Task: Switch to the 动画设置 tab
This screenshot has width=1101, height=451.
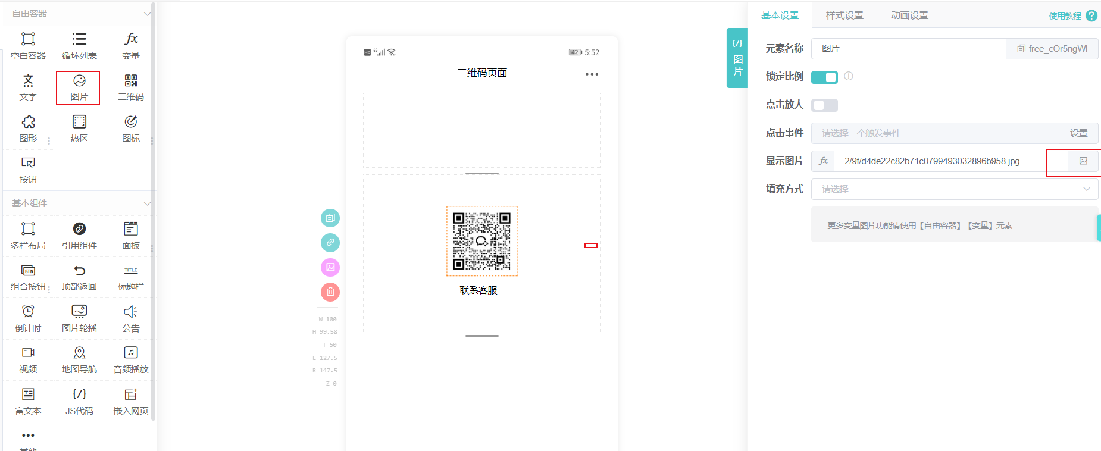Action: pyautogui.click(x=909, y=15)
